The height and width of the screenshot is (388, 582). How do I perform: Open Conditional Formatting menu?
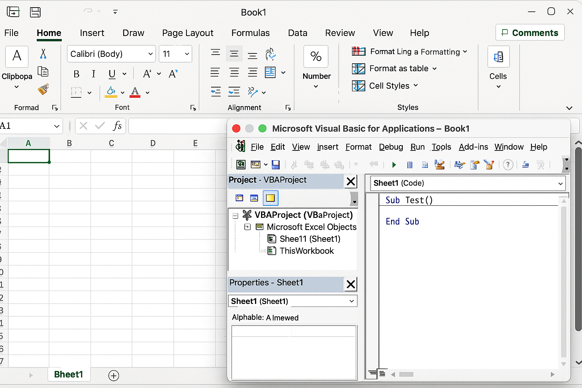pos(409,52)
